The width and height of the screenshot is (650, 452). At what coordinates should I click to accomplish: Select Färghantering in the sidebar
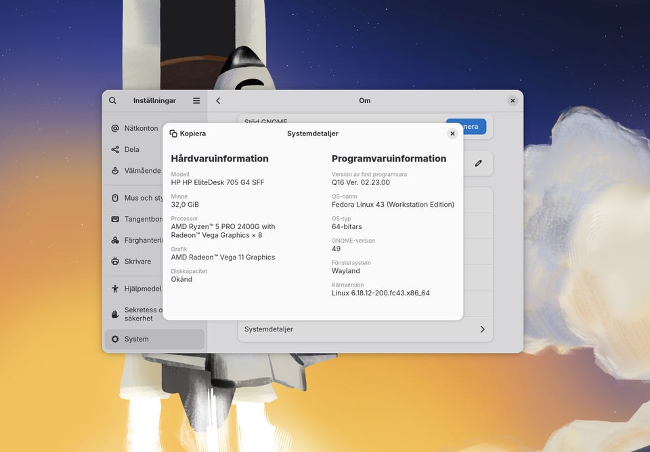(139, 241)
